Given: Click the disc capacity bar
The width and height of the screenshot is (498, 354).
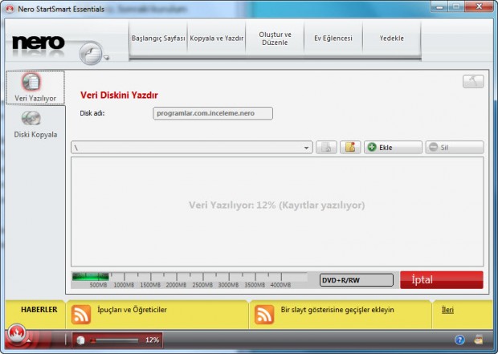Looking at the screenshot, I should pyautogui.click(x=190, y=280).
